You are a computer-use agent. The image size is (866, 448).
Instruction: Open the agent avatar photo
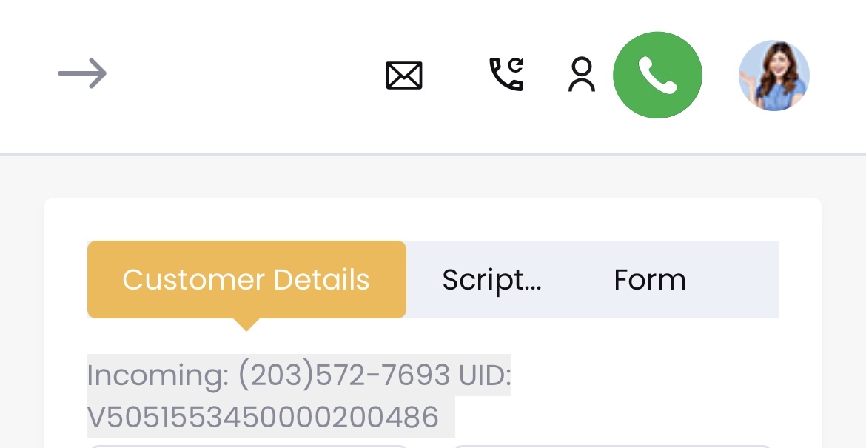tap(773, 76)
